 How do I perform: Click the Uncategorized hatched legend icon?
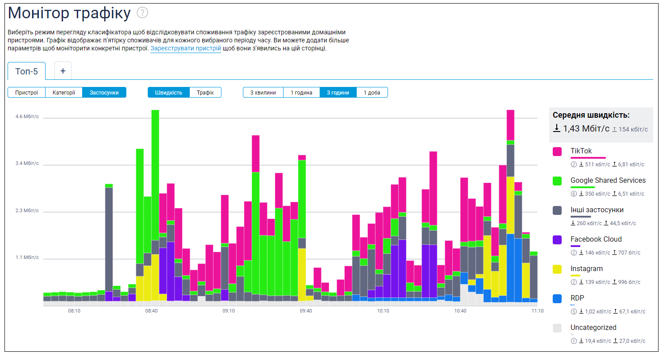[x=557, y=328]
